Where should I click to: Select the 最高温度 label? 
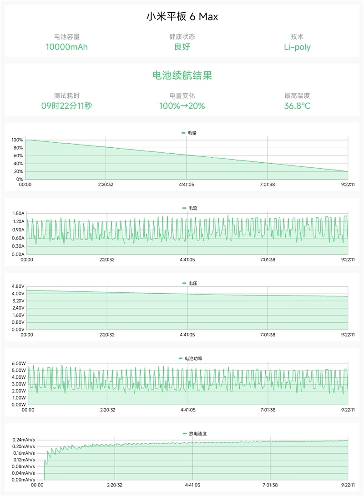click(297, 95)
